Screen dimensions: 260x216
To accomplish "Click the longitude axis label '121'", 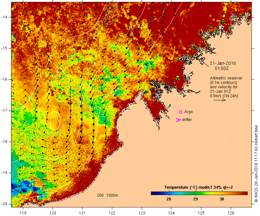I will coord(82,213).
